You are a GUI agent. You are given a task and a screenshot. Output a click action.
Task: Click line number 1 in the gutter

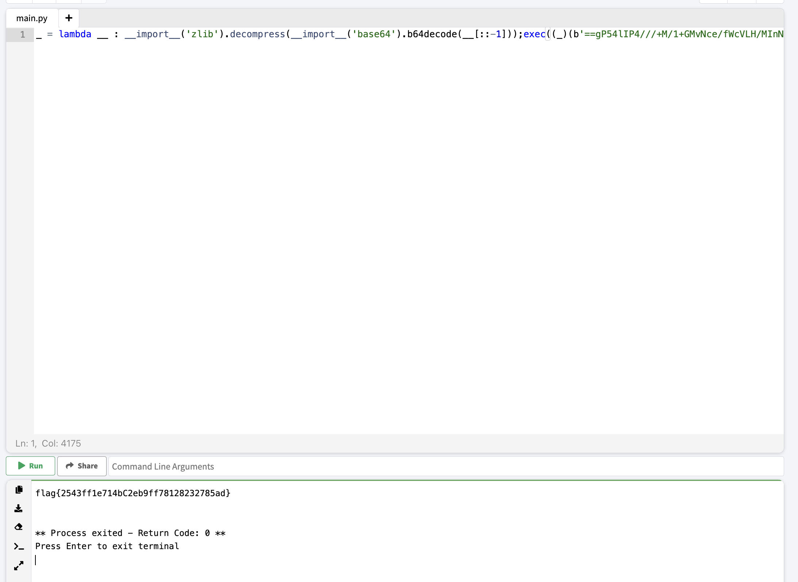point(23,35)
